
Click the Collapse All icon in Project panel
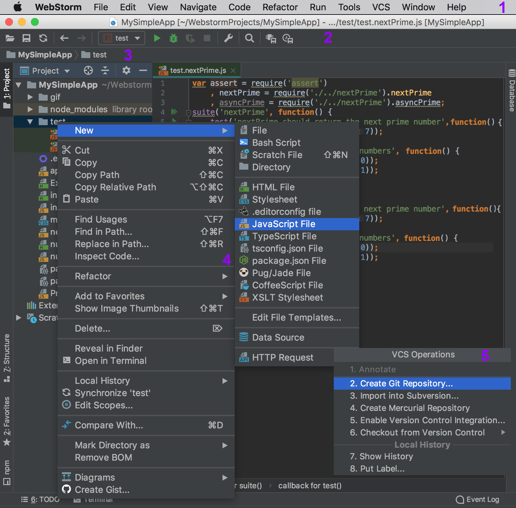[x=105, y=70]
